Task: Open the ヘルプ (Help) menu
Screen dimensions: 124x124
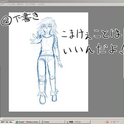Action: [41, 4]
